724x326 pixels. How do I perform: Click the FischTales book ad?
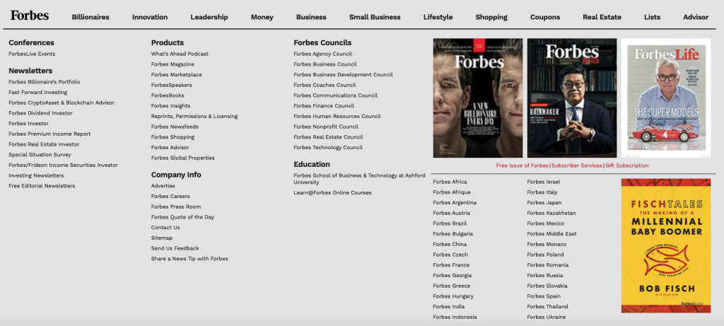pos(666,245)
